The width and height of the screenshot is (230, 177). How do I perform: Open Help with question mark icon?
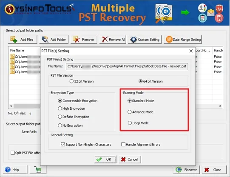coord(15,170)
